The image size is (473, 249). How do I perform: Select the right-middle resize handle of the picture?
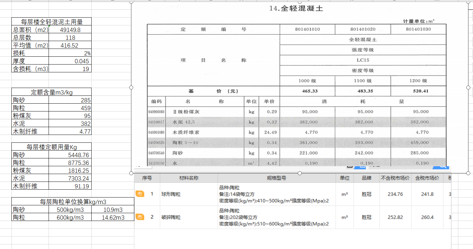point(468,87)
